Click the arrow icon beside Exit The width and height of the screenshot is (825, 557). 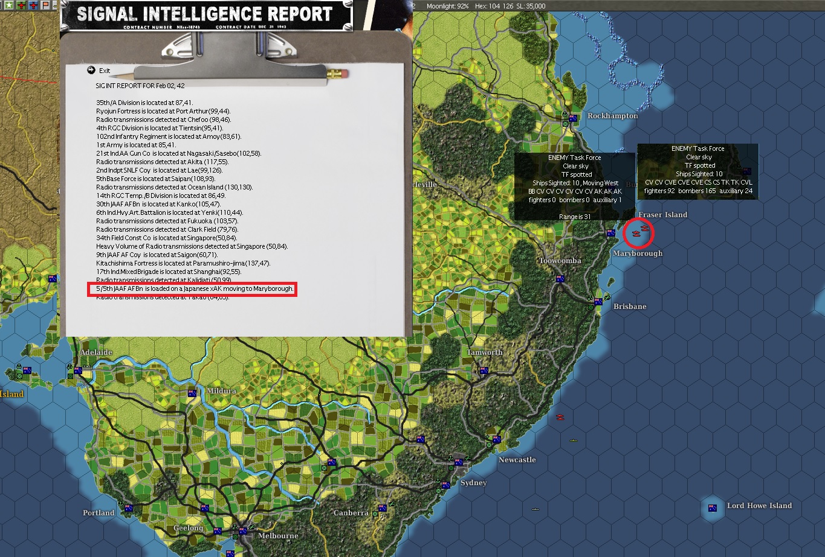pyautogui.click(x=91, y=70)
